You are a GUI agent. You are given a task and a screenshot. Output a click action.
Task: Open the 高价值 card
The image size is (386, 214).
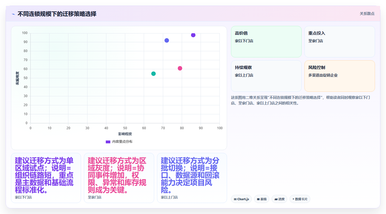click(266, 42)
